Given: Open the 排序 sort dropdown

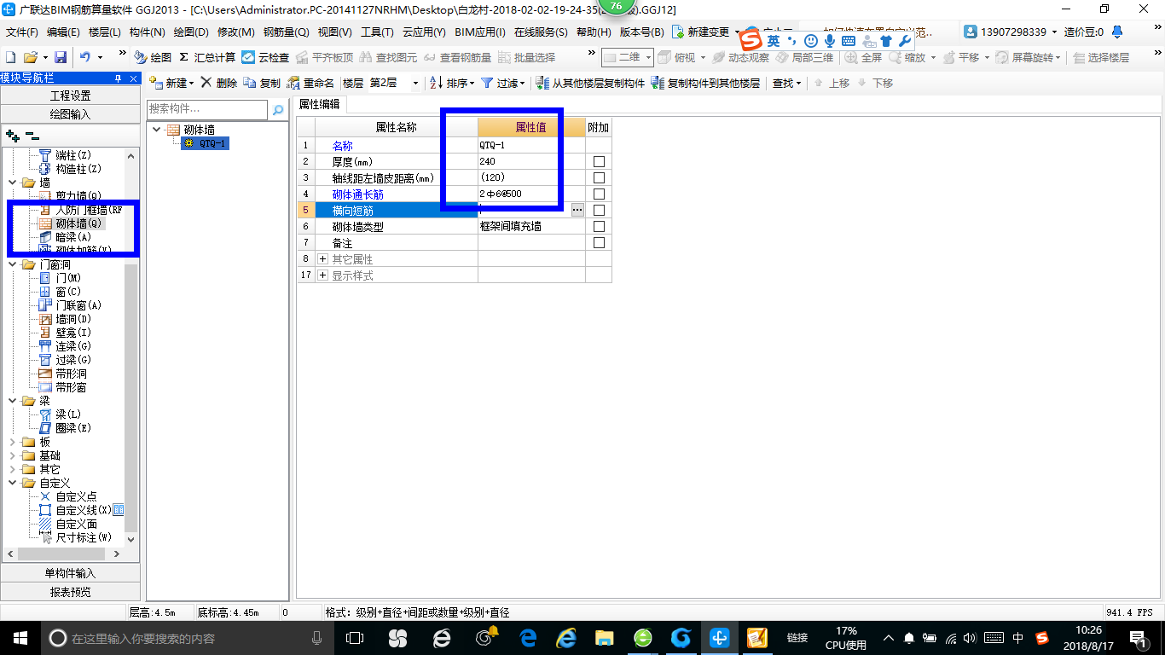Looking at the screenshot, I should click(453, 83).
